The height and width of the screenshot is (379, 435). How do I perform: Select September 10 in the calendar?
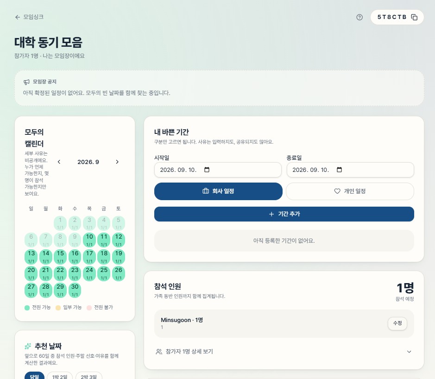pyautogui.click(x=89, y=240)
